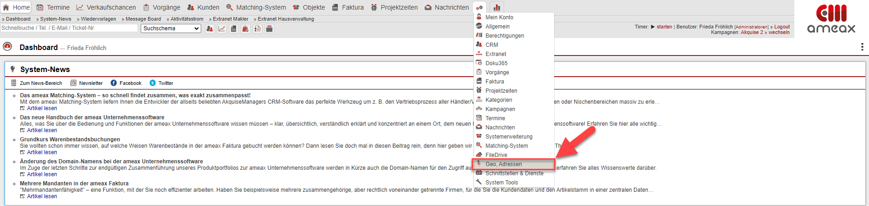Screen dimensions: 869x206
Task: Click the Facebook icon in System-News
Action: [x=114, y=83]
